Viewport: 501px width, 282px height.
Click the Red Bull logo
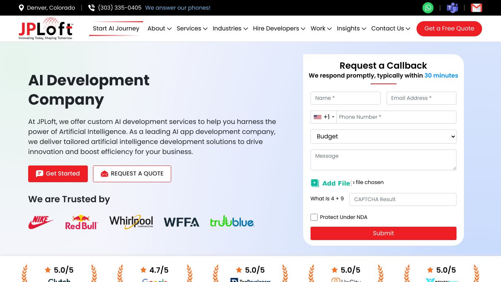coord(82,222)
